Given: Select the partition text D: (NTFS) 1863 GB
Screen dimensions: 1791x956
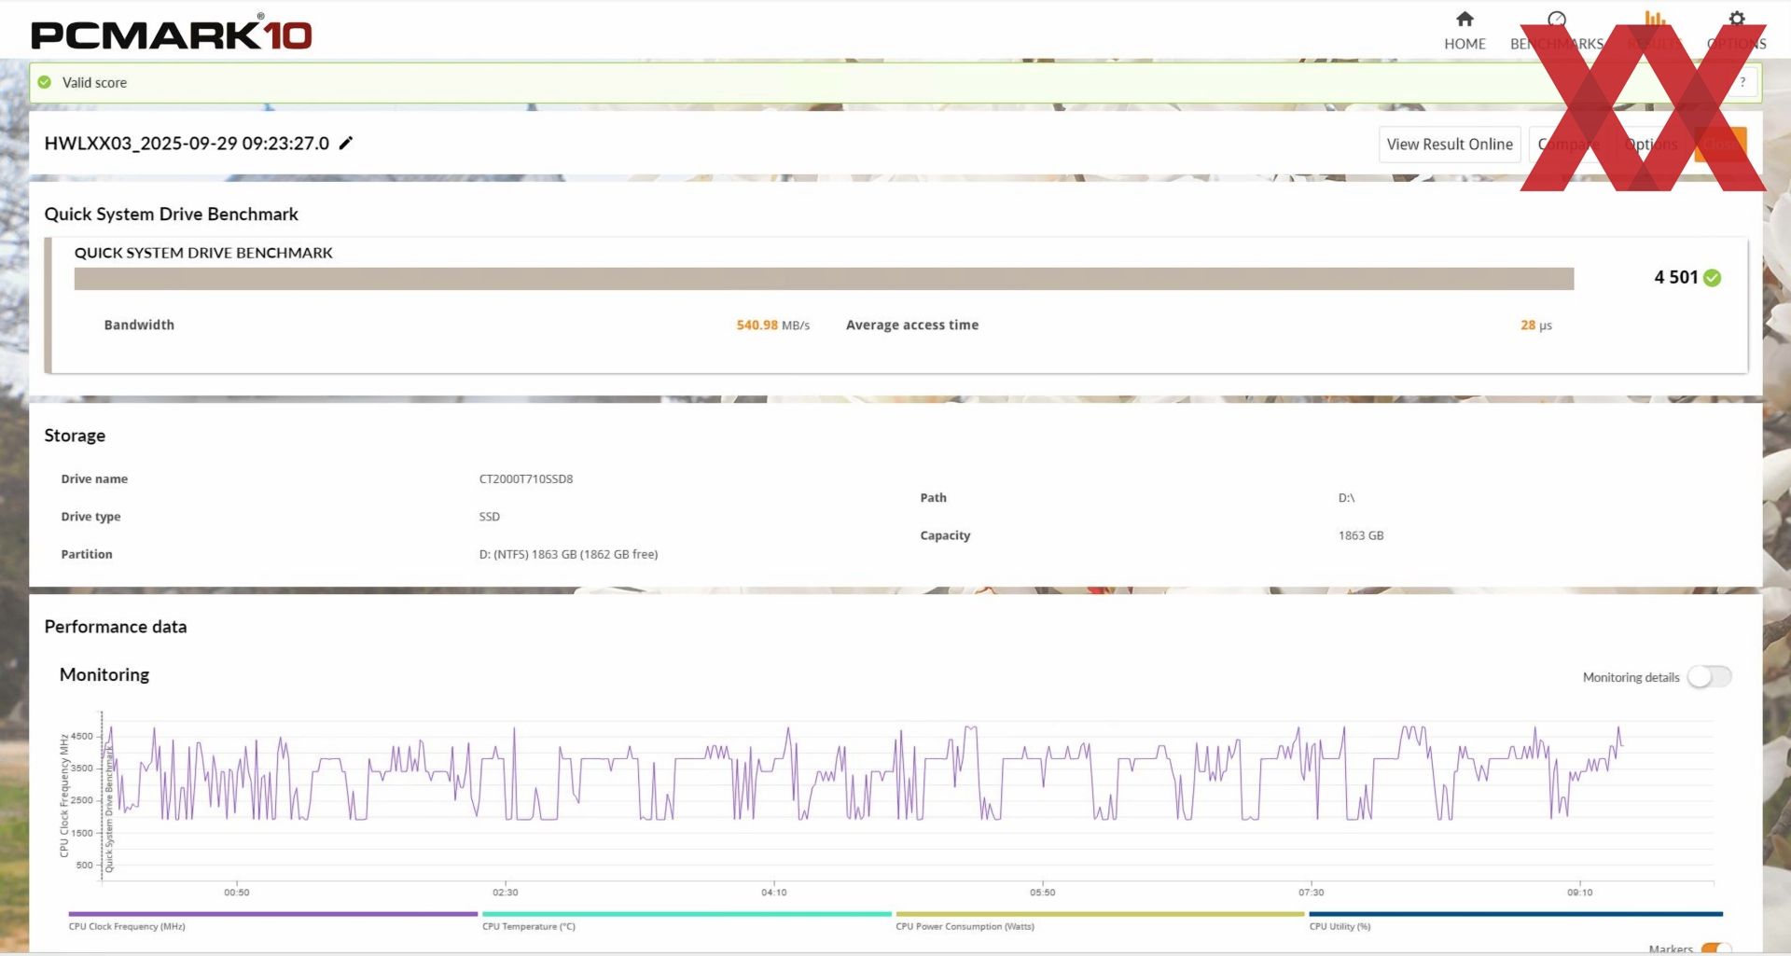Looking at the screenshot, I should [x=528, y=554].
